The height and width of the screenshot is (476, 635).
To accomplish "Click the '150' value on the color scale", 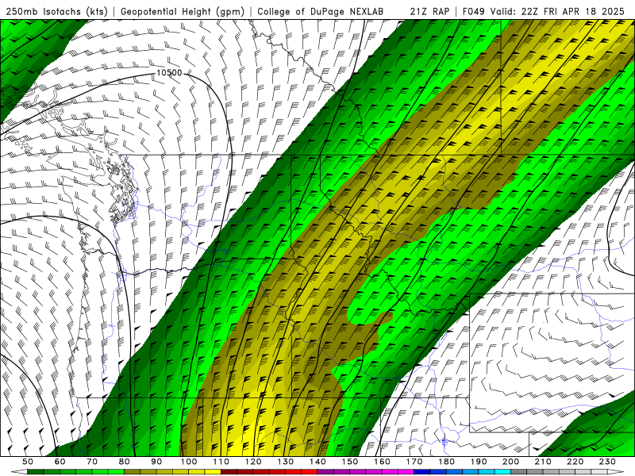I will pos(349,462).
